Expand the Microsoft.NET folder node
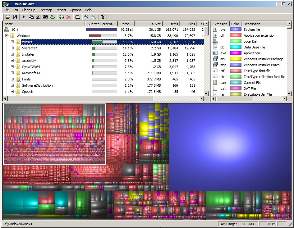294x228 pixels. 12,73
